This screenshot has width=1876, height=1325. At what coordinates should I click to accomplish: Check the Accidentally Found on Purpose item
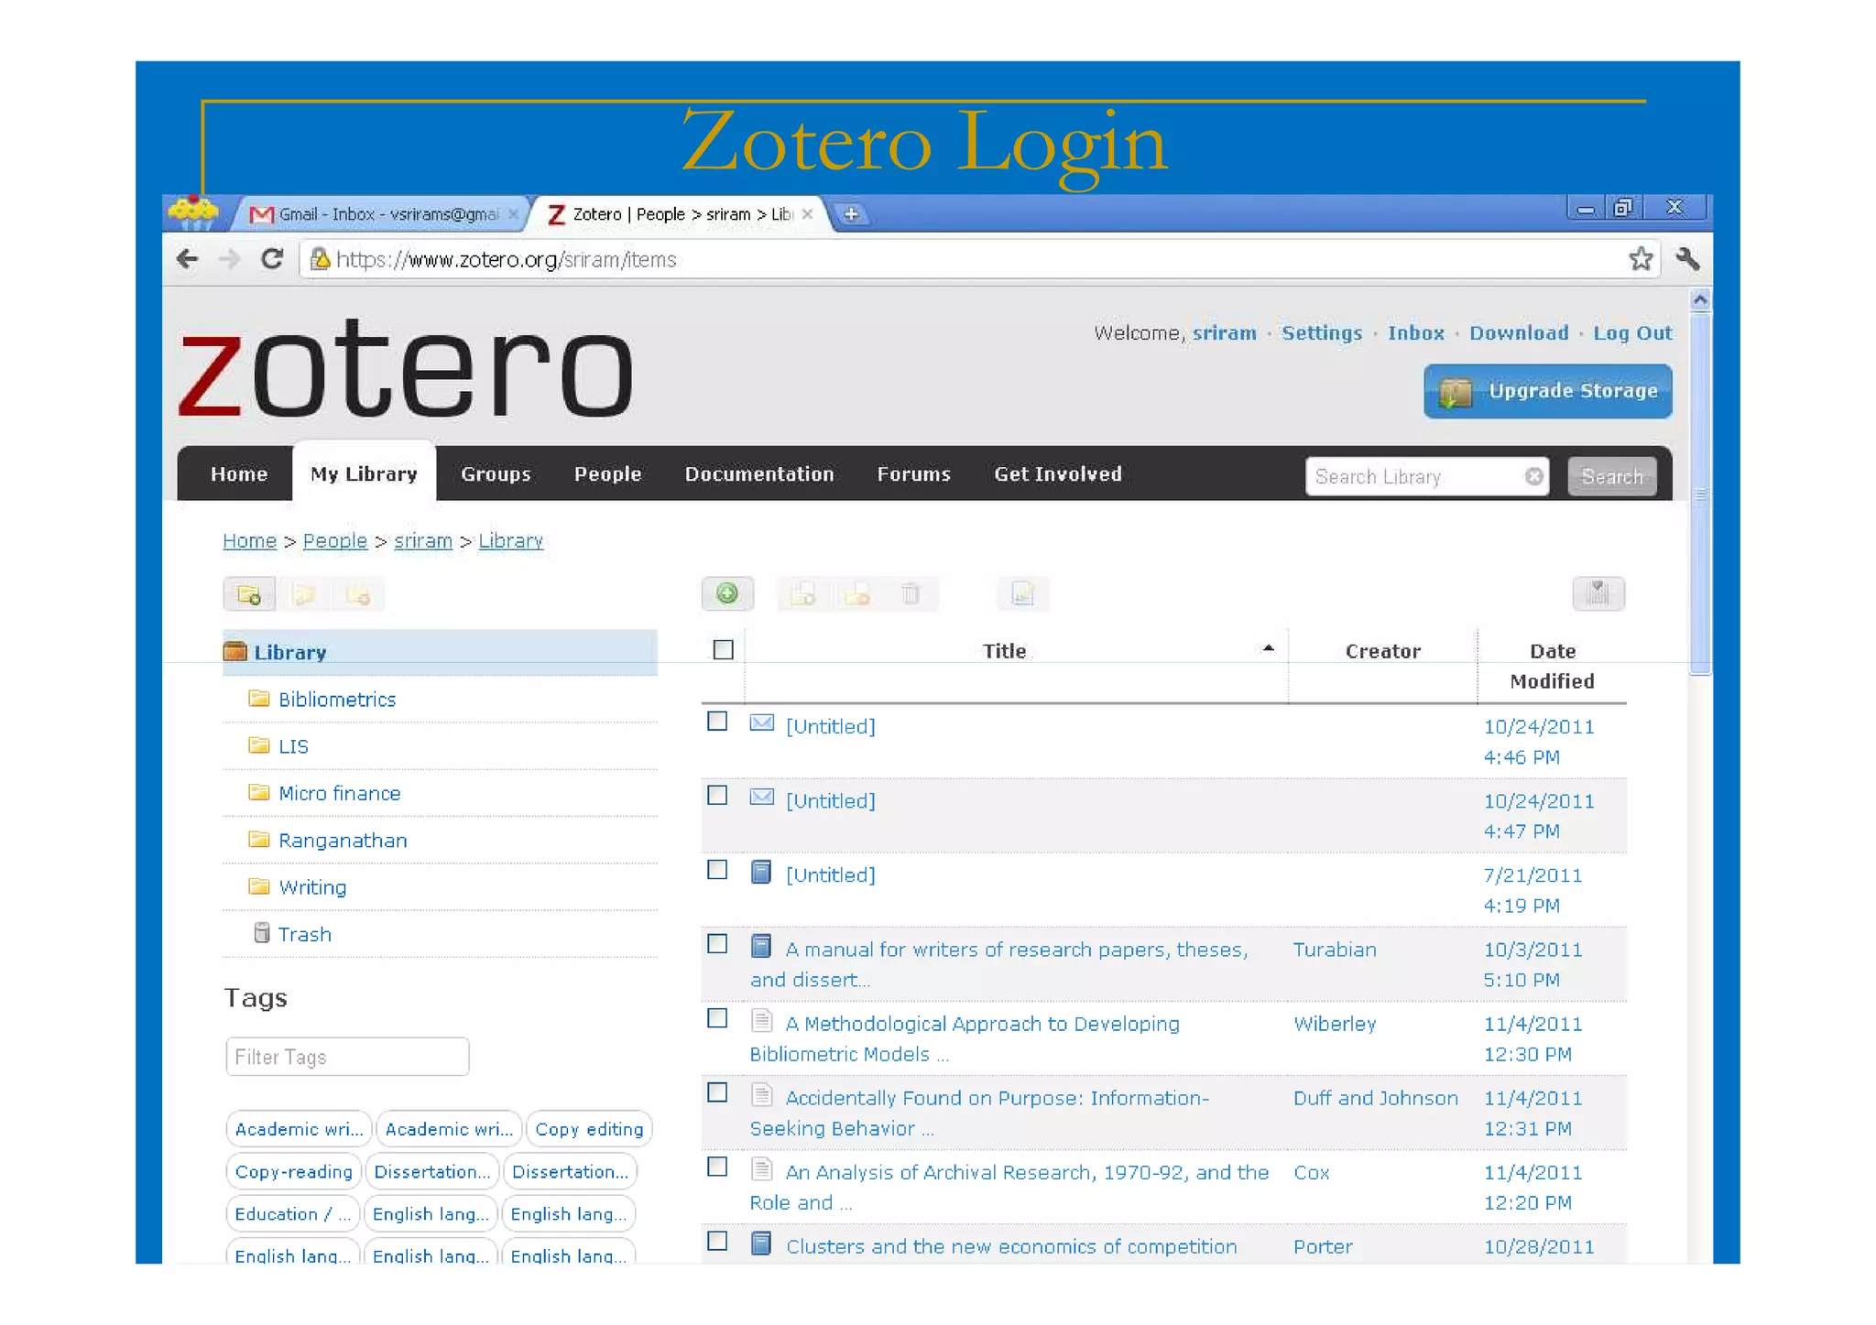point(718,1092)
